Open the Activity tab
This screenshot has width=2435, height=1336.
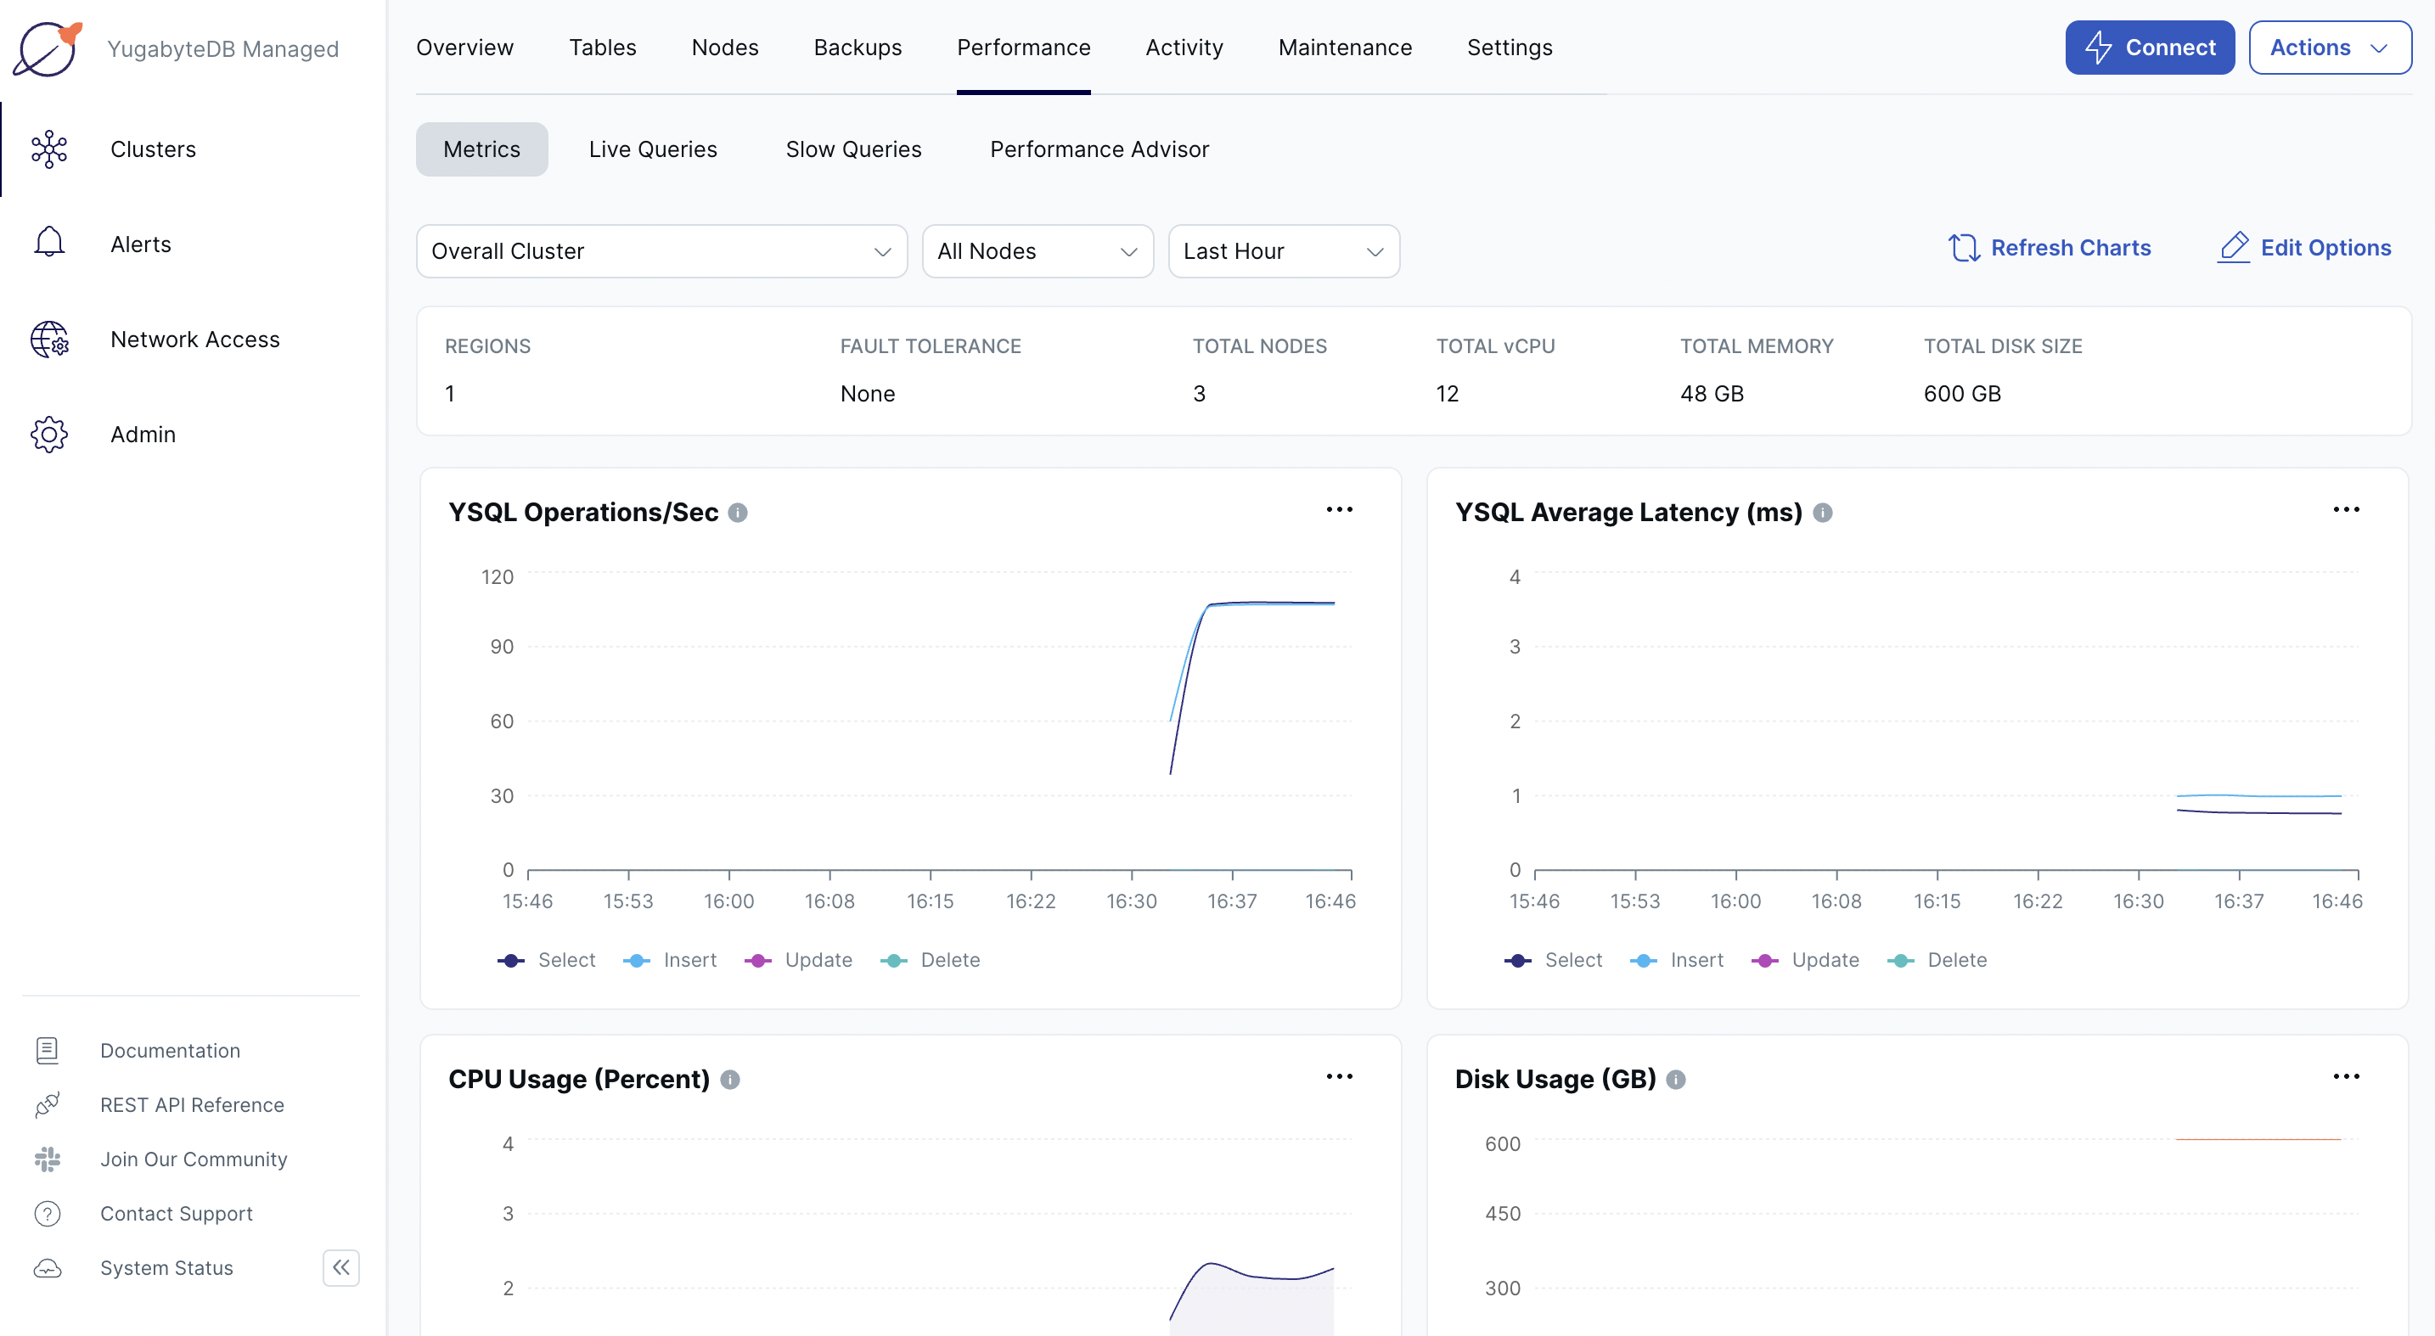pyautogui.click(x=1184, y=48)
